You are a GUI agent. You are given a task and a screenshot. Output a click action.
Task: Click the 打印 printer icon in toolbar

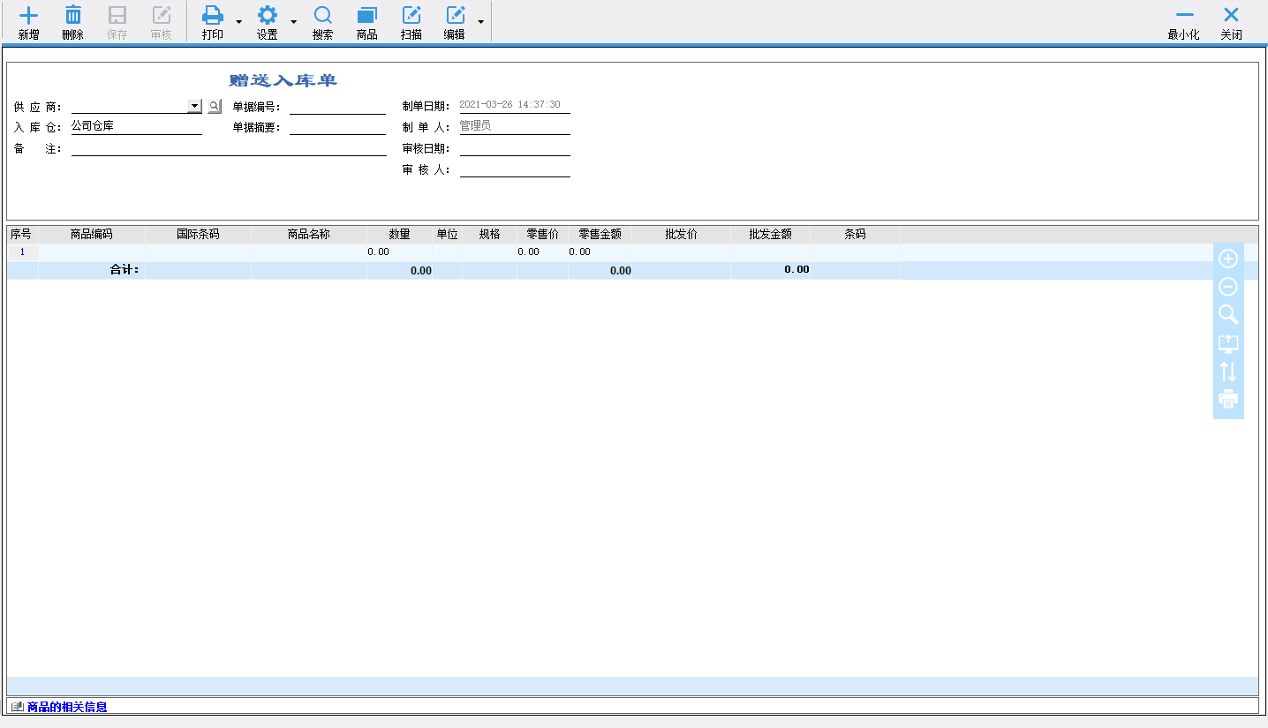pos(213,15)
